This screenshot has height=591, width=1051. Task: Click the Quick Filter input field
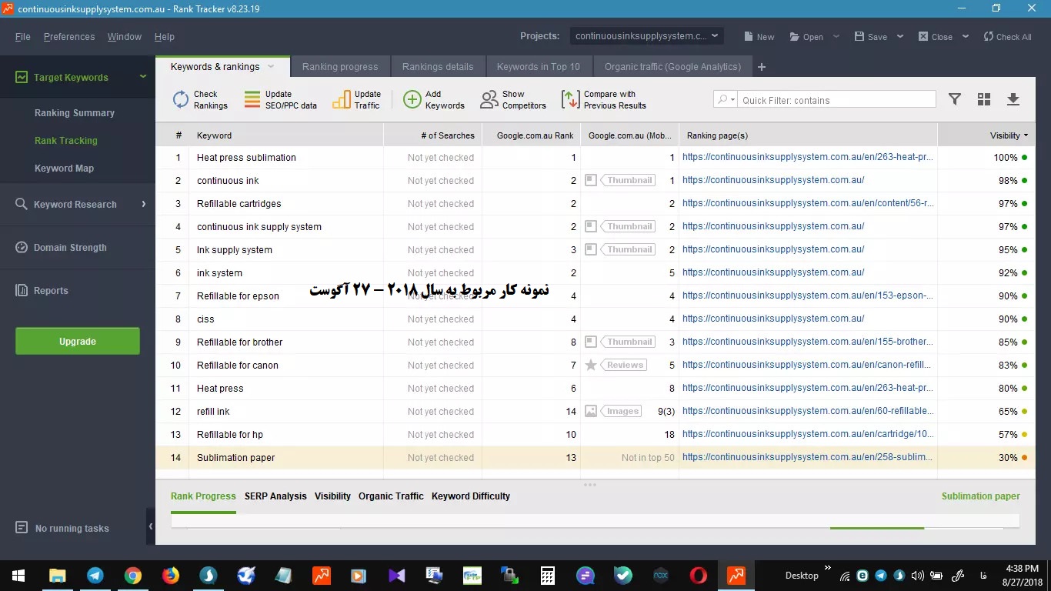pos(836,100)
